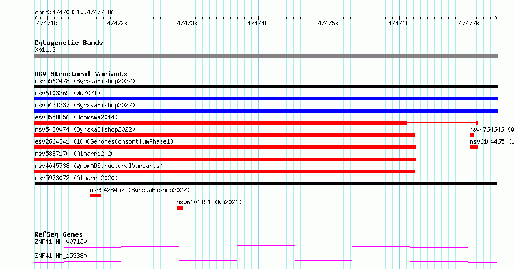Click the 47474k ruler label
514x269 pixels.
(x=258, y=23)
